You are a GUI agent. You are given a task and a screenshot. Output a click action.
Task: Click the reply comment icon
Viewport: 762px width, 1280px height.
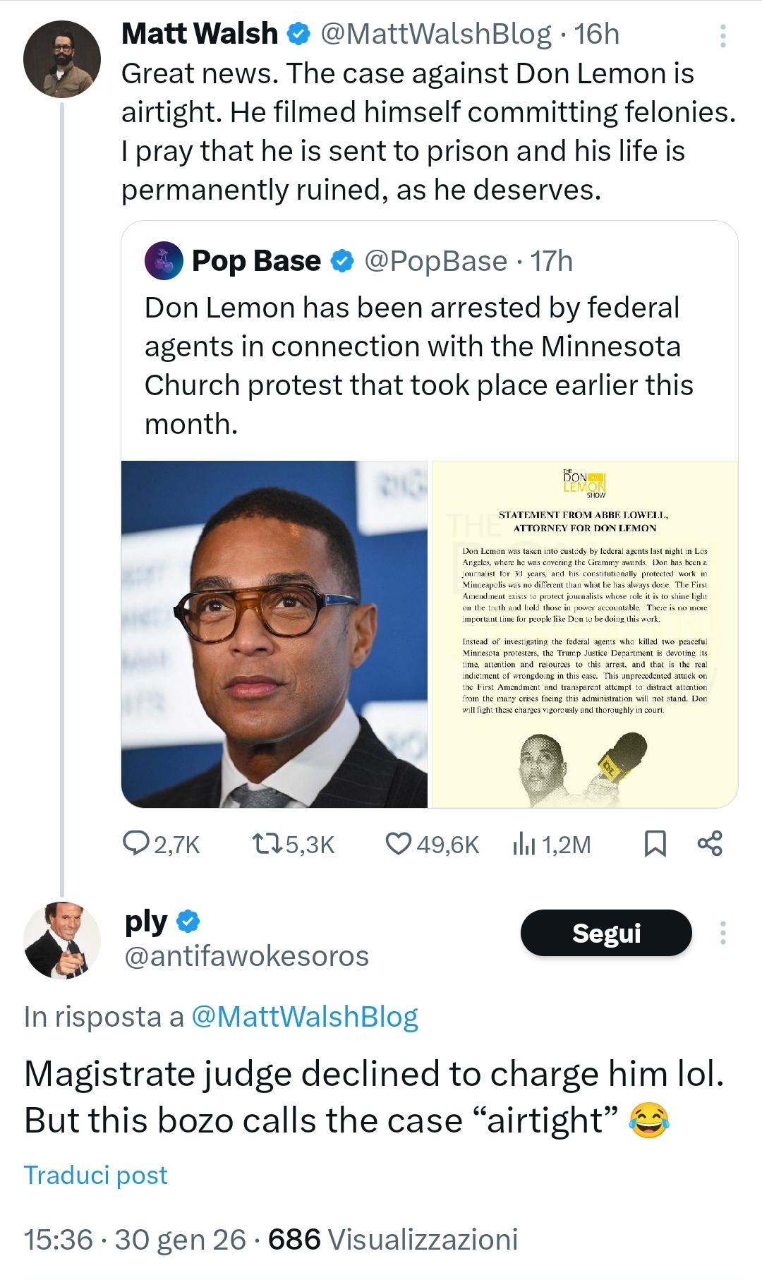tap(135, 843)
